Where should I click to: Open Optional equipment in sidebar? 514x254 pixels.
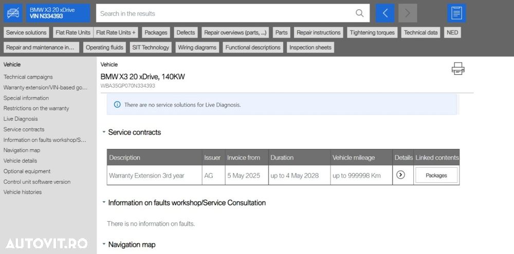[x=27, y=171]
